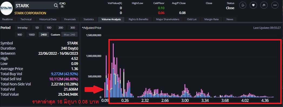Click the *Adjusted Price note

click(x=92, y=28)
